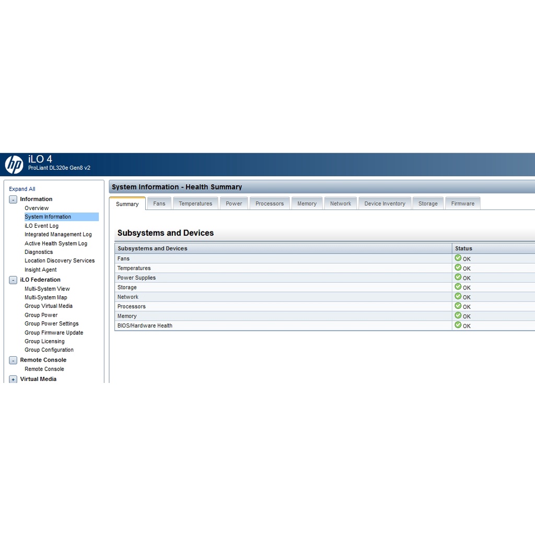Click the Expand All link
The width and height of the screenshot is (535, 535).
(22, 189)
